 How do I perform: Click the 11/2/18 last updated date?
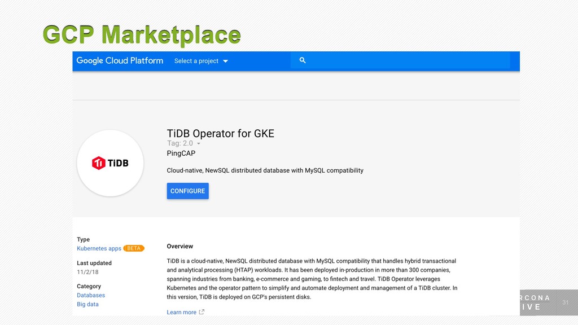pos(87,272)
